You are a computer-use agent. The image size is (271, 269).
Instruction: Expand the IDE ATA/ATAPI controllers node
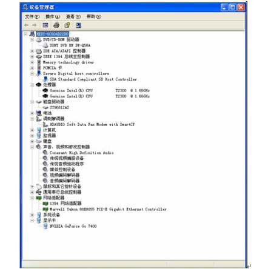[32, 51]
